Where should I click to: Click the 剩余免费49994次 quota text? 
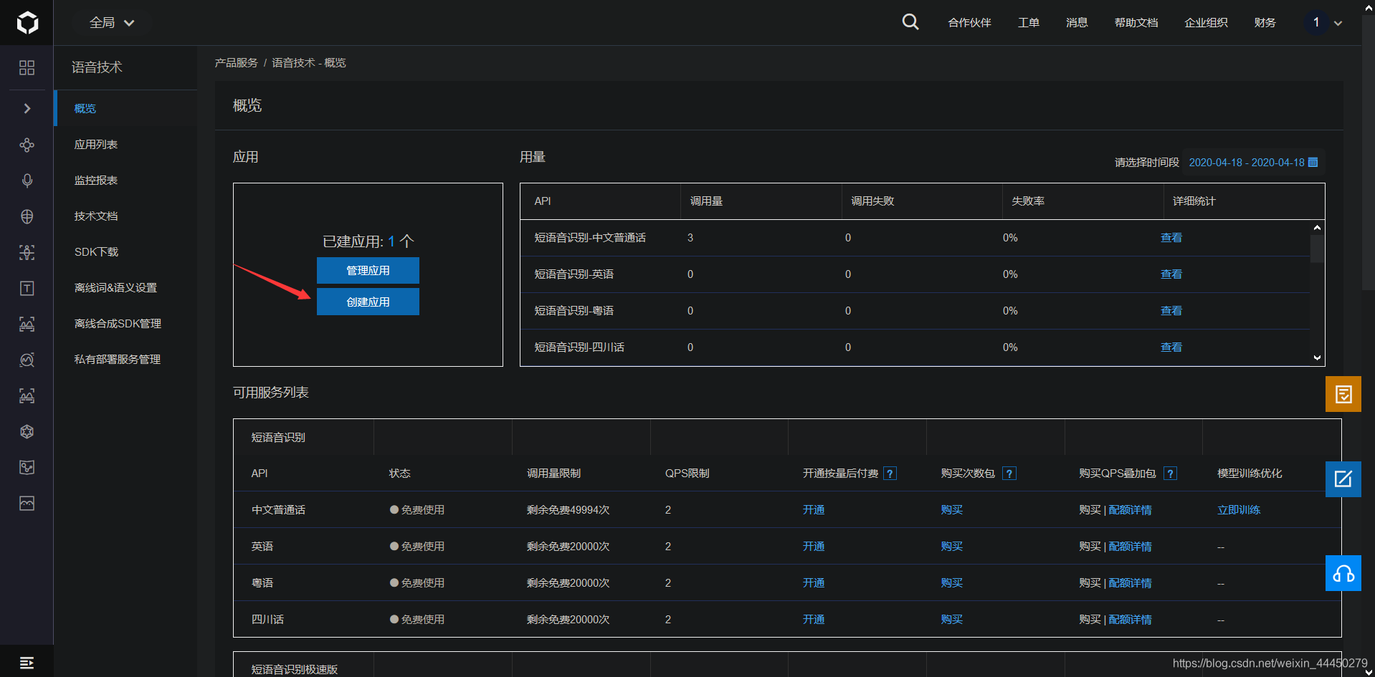pos(568,510)
